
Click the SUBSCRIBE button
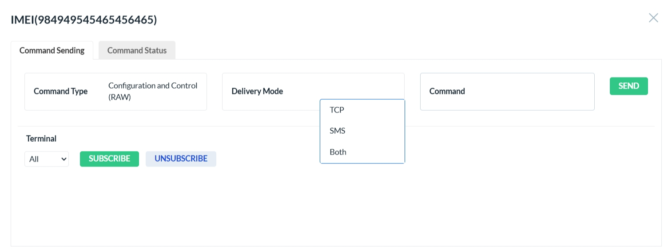click(x=109, y=159)
